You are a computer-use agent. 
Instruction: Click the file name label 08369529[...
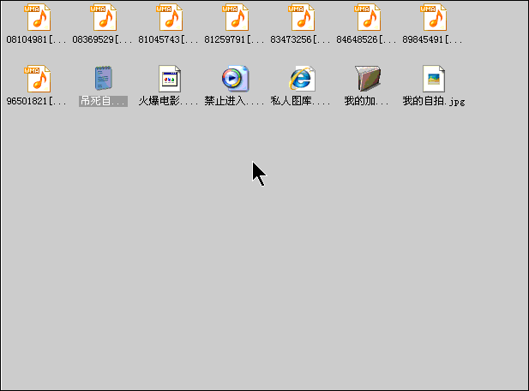(x=103, y=39)
